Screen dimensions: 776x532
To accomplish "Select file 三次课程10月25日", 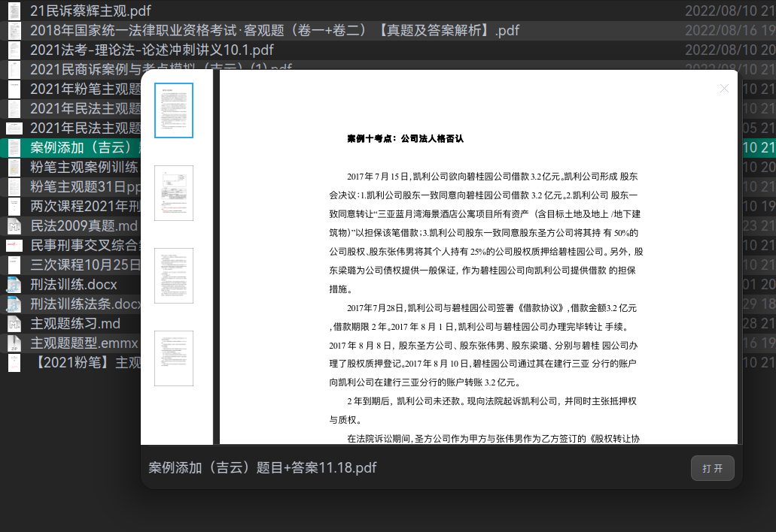I will coord(85,264).
